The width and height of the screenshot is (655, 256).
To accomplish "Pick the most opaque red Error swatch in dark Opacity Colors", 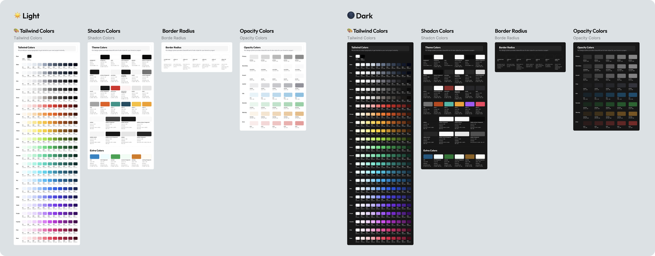I will click(x=633, y=123).
